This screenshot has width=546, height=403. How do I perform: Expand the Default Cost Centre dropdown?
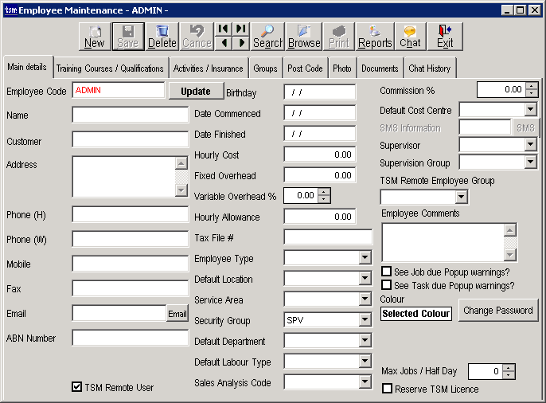point(531,110)
